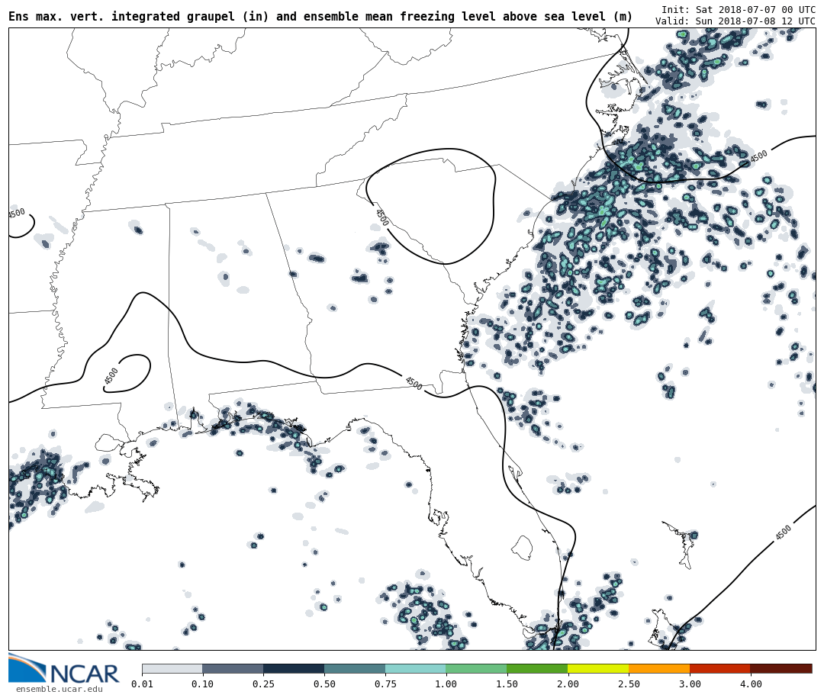Choose the dark navy 0.25–0.50 colorbar swatch
Image resolution: width=824 pixels, height=698 pixels.
click(x=294, y=668)
